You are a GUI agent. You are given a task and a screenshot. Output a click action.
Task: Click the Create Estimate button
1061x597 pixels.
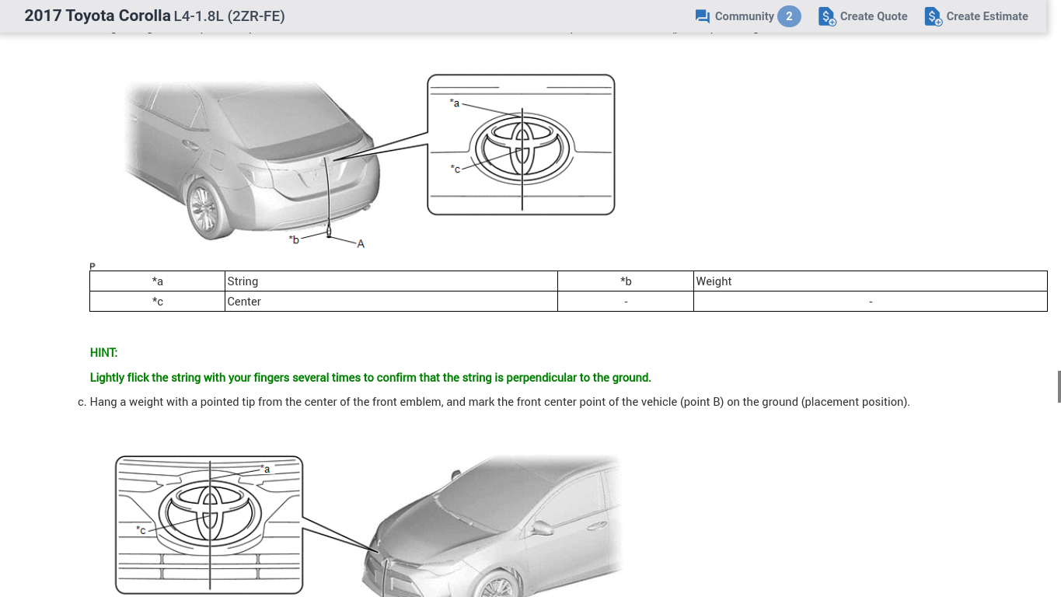pos(976,16)
